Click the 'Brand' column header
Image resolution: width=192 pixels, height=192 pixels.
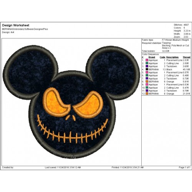tap(152, 57)
